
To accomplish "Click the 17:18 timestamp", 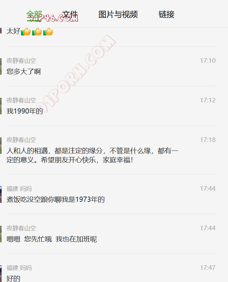I will [208, 140].
